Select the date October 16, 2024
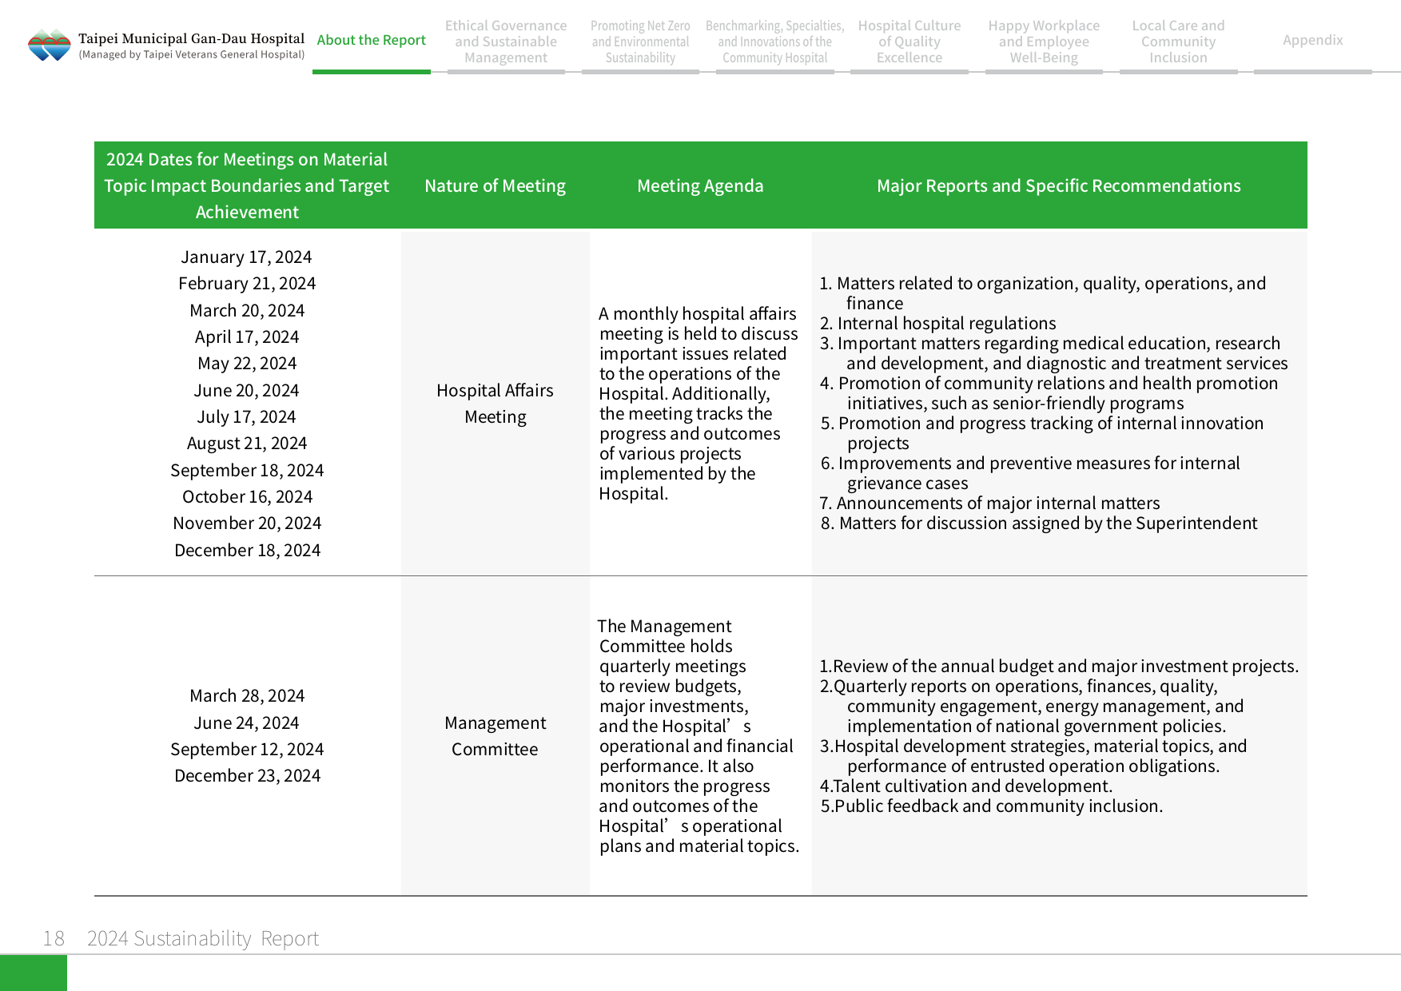This screenshot has height=991, width=1401. pyautogui.click(x=247, y=496)
